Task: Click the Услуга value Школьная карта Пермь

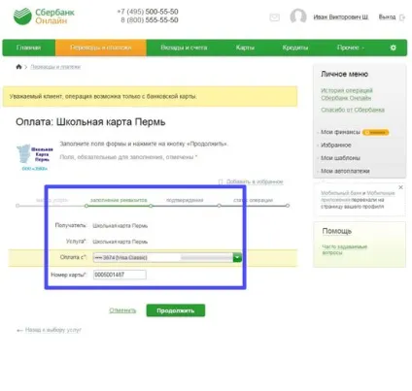Action: [x=120, y=242]
